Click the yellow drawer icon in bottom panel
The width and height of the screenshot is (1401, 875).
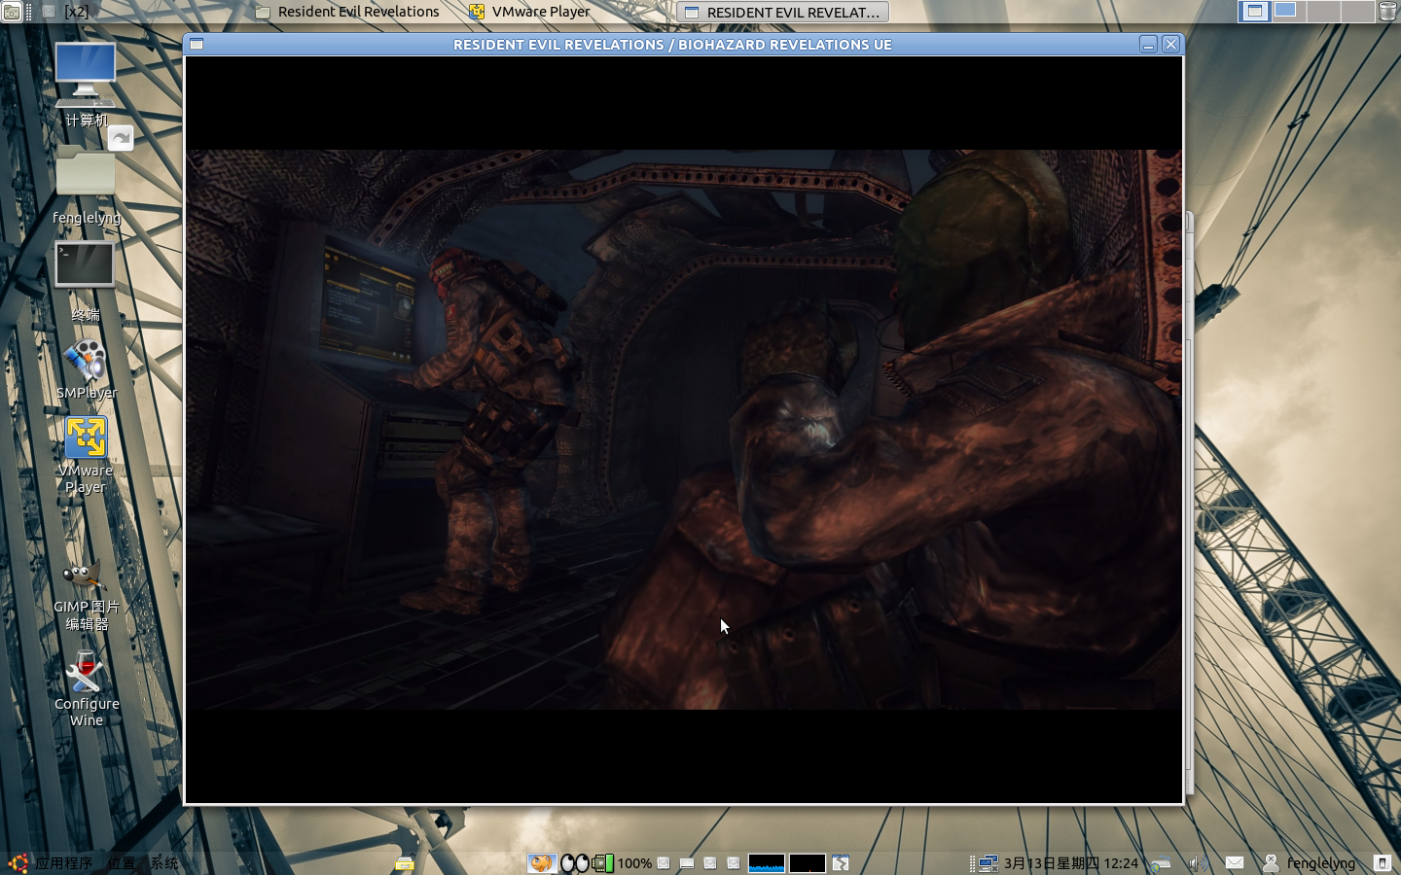pyautogui.click(x=405, y=863)
